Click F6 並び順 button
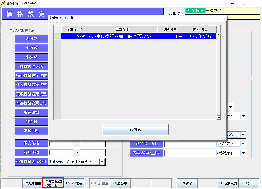Screen dimensions: 262x189 [120, 183]
